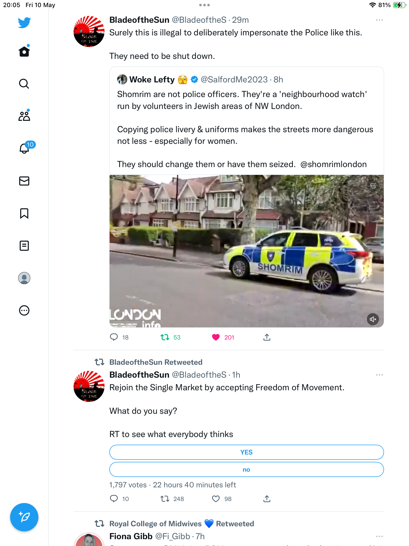This screenshot has width=409, height=546.
Task: Open more options on the poll tweet
Action: 379,375
